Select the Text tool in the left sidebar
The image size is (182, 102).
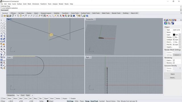pyautogui.click(x=1, y=55)
